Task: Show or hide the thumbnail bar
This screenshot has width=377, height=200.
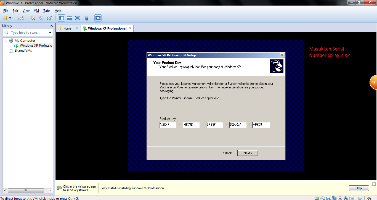Action: pos(70,18)
